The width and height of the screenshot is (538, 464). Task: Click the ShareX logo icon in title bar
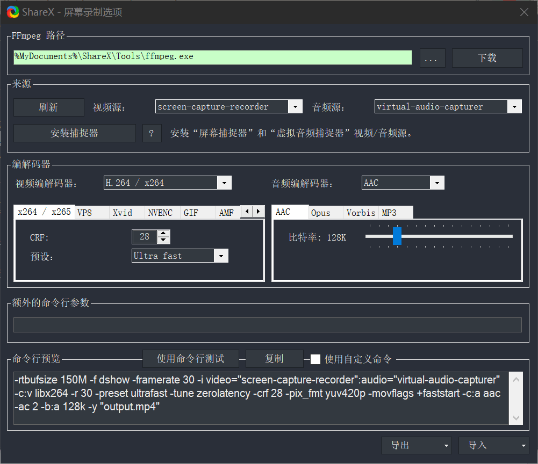point(13,12)
